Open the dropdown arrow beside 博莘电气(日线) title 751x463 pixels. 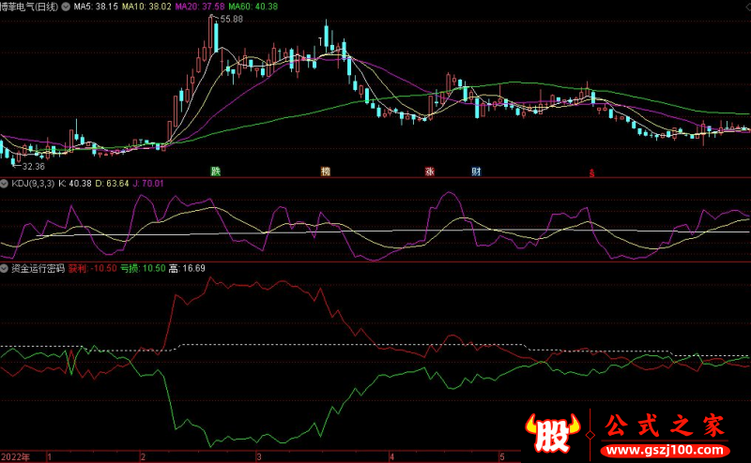[x=66, y=7]
